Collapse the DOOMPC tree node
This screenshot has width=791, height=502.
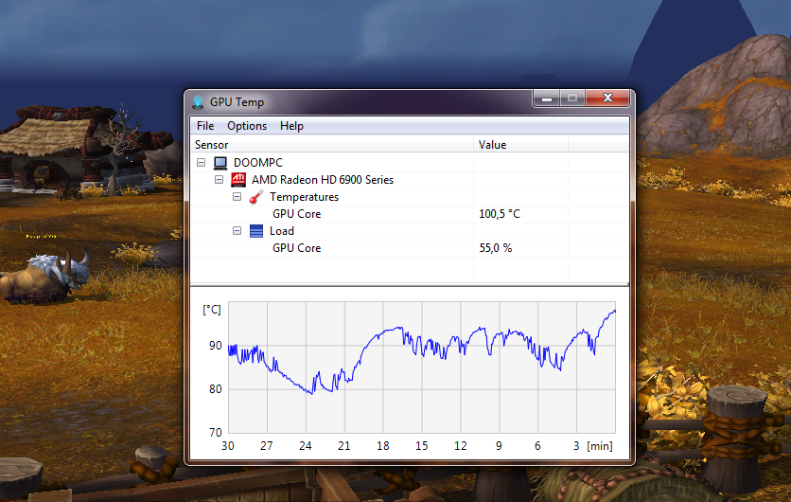pos(201,163)
